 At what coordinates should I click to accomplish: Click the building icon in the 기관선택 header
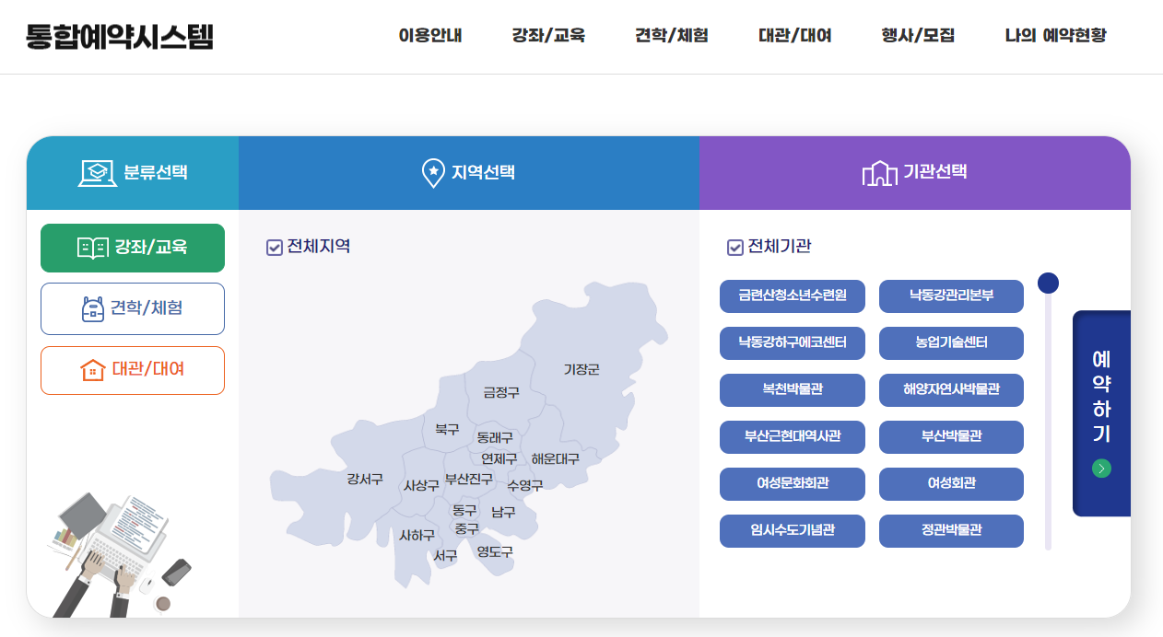point(880,172)
